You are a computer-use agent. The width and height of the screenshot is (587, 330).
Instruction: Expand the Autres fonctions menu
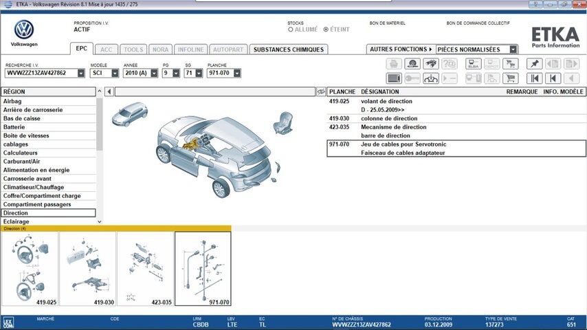pos(401,49)
